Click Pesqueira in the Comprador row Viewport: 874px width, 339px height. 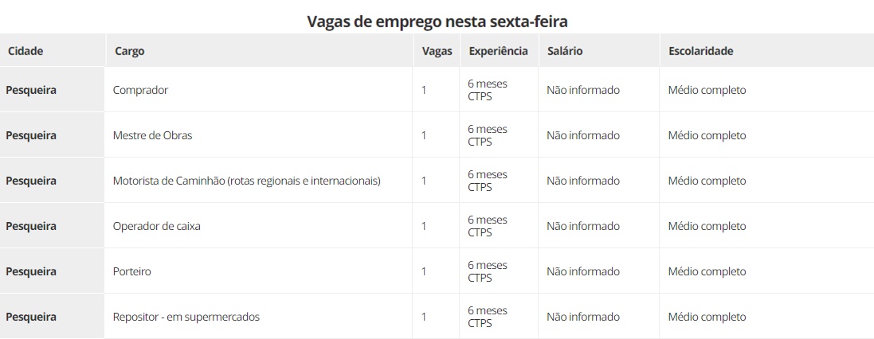(31, 90)
